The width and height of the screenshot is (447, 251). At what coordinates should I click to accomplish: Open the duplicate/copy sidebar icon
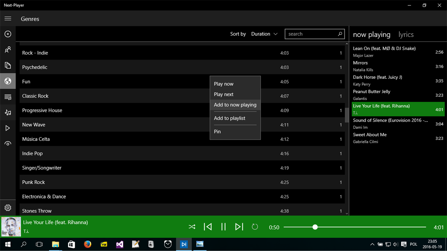coord(8,65)
